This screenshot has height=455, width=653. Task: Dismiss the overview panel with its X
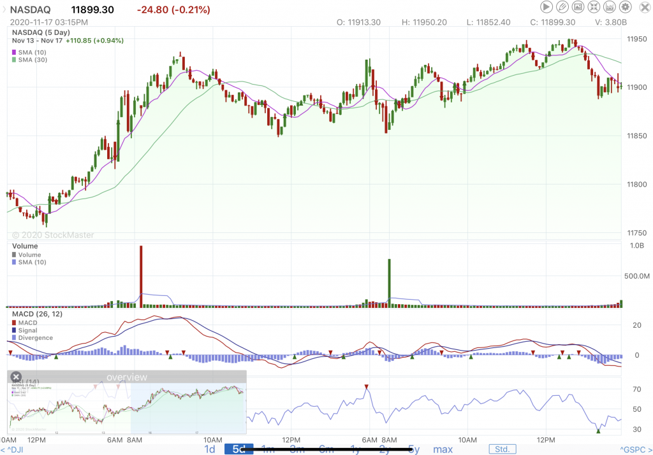click(17, 377)
